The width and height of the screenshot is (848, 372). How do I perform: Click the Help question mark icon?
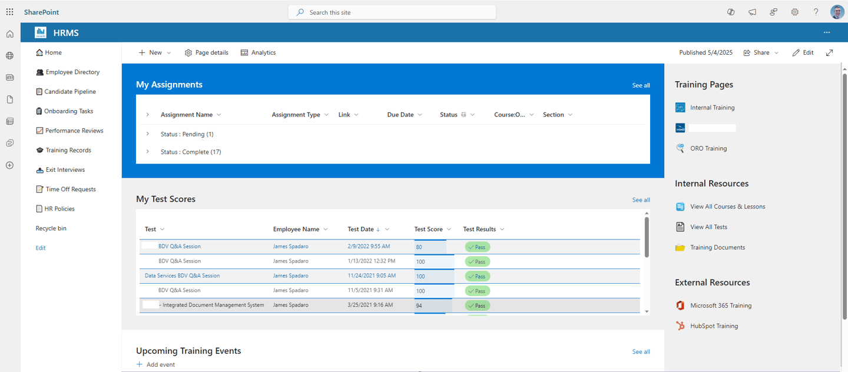click(816, 12)
